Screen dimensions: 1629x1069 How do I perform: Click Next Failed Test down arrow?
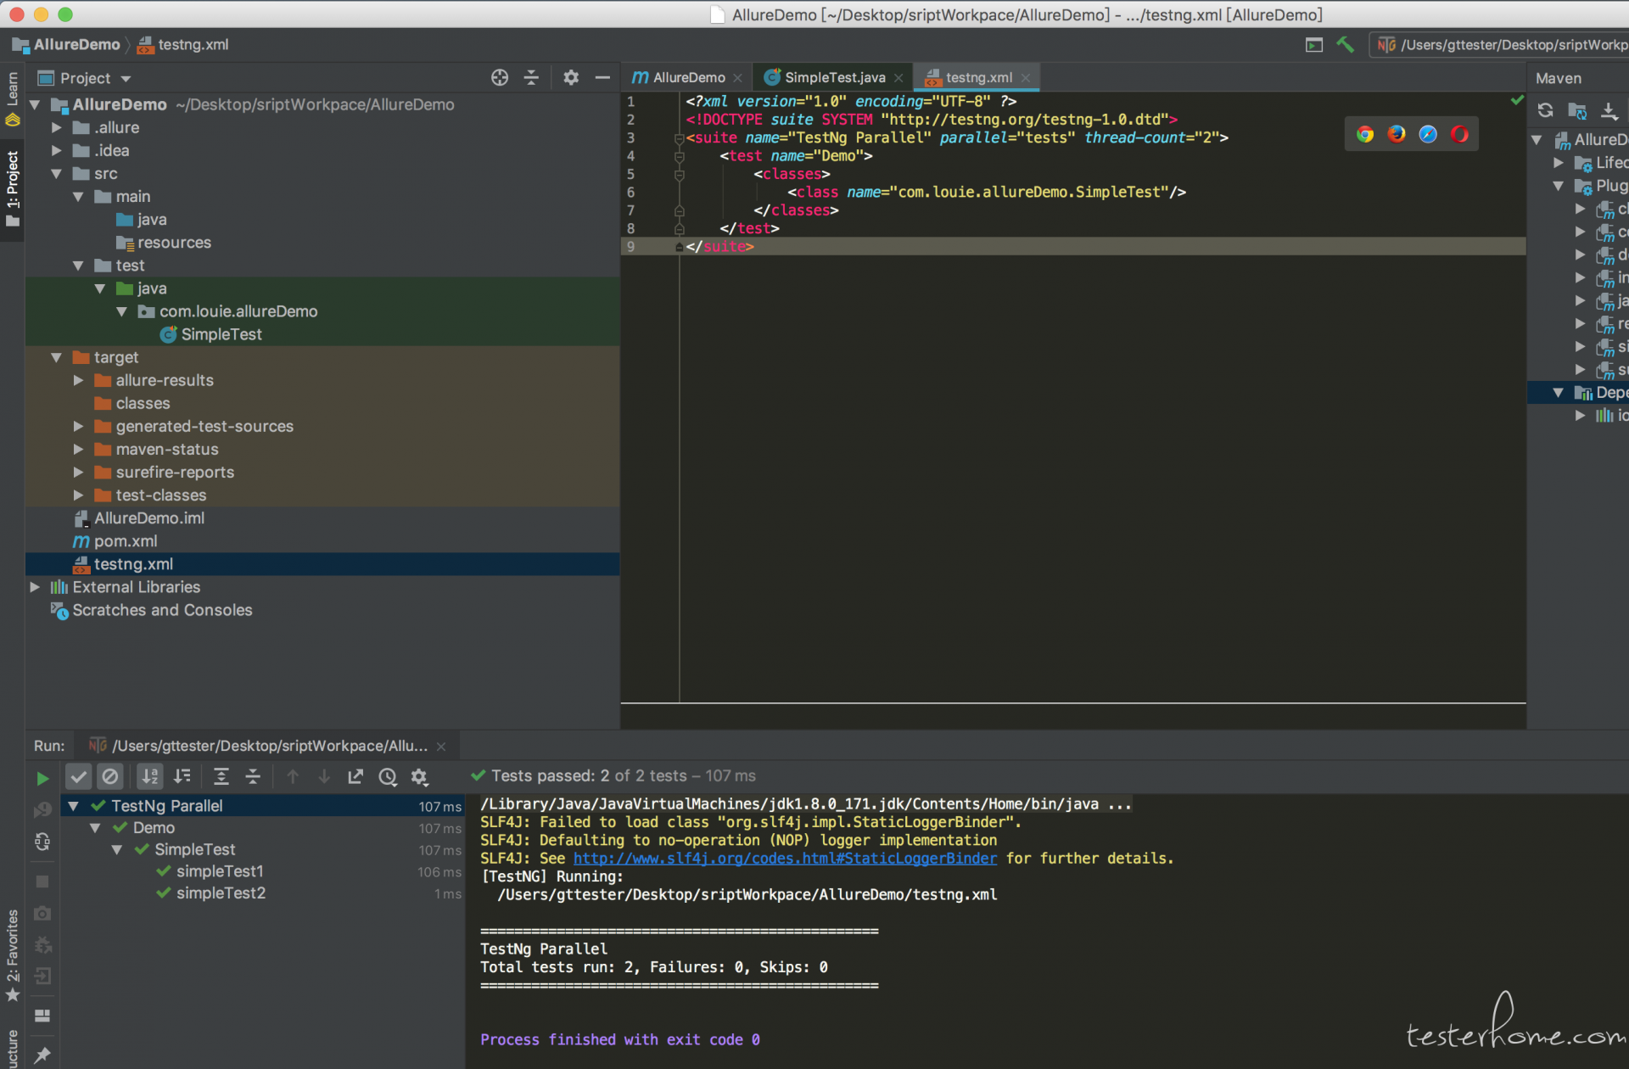[x=324, y=776]
